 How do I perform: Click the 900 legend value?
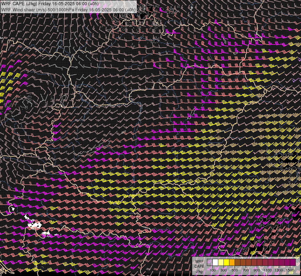click(257, 270)
